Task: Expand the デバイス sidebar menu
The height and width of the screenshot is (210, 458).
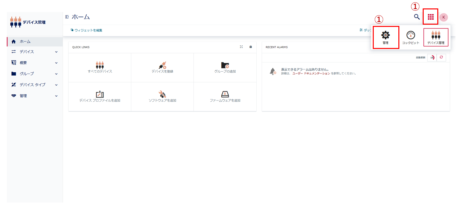Action: (34, 52)
